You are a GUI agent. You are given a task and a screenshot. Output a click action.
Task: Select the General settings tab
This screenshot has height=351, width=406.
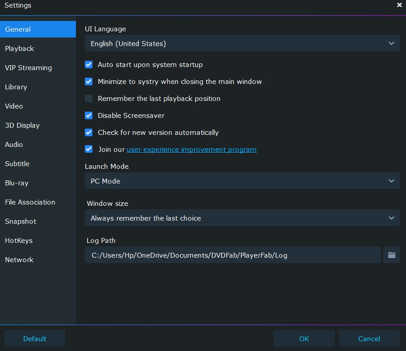tap(38, 29)
